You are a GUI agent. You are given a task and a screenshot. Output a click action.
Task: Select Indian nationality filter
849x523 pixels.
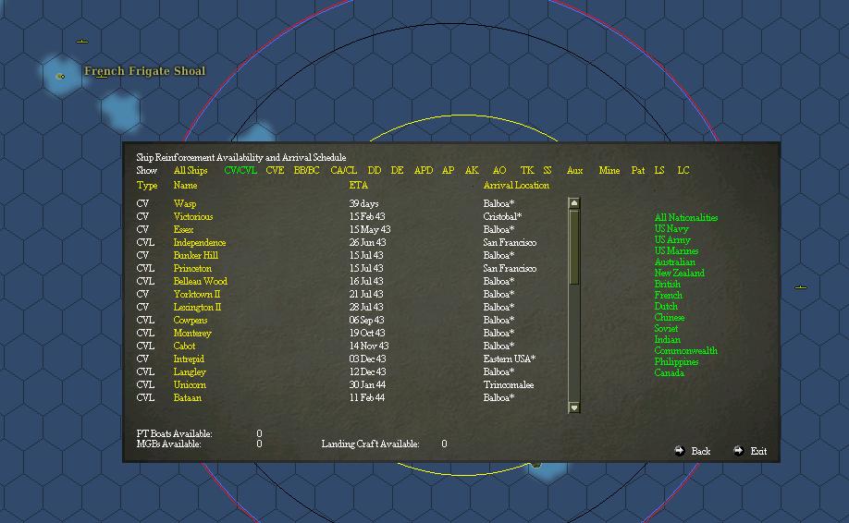click(x=667, y=340)
